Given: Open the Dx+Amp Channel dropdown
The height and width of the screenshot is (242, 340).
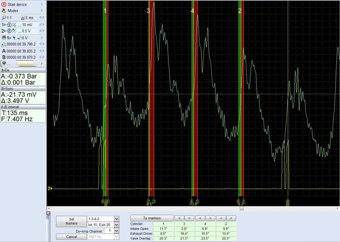Looking at the screenshot, I should (116, 231).
